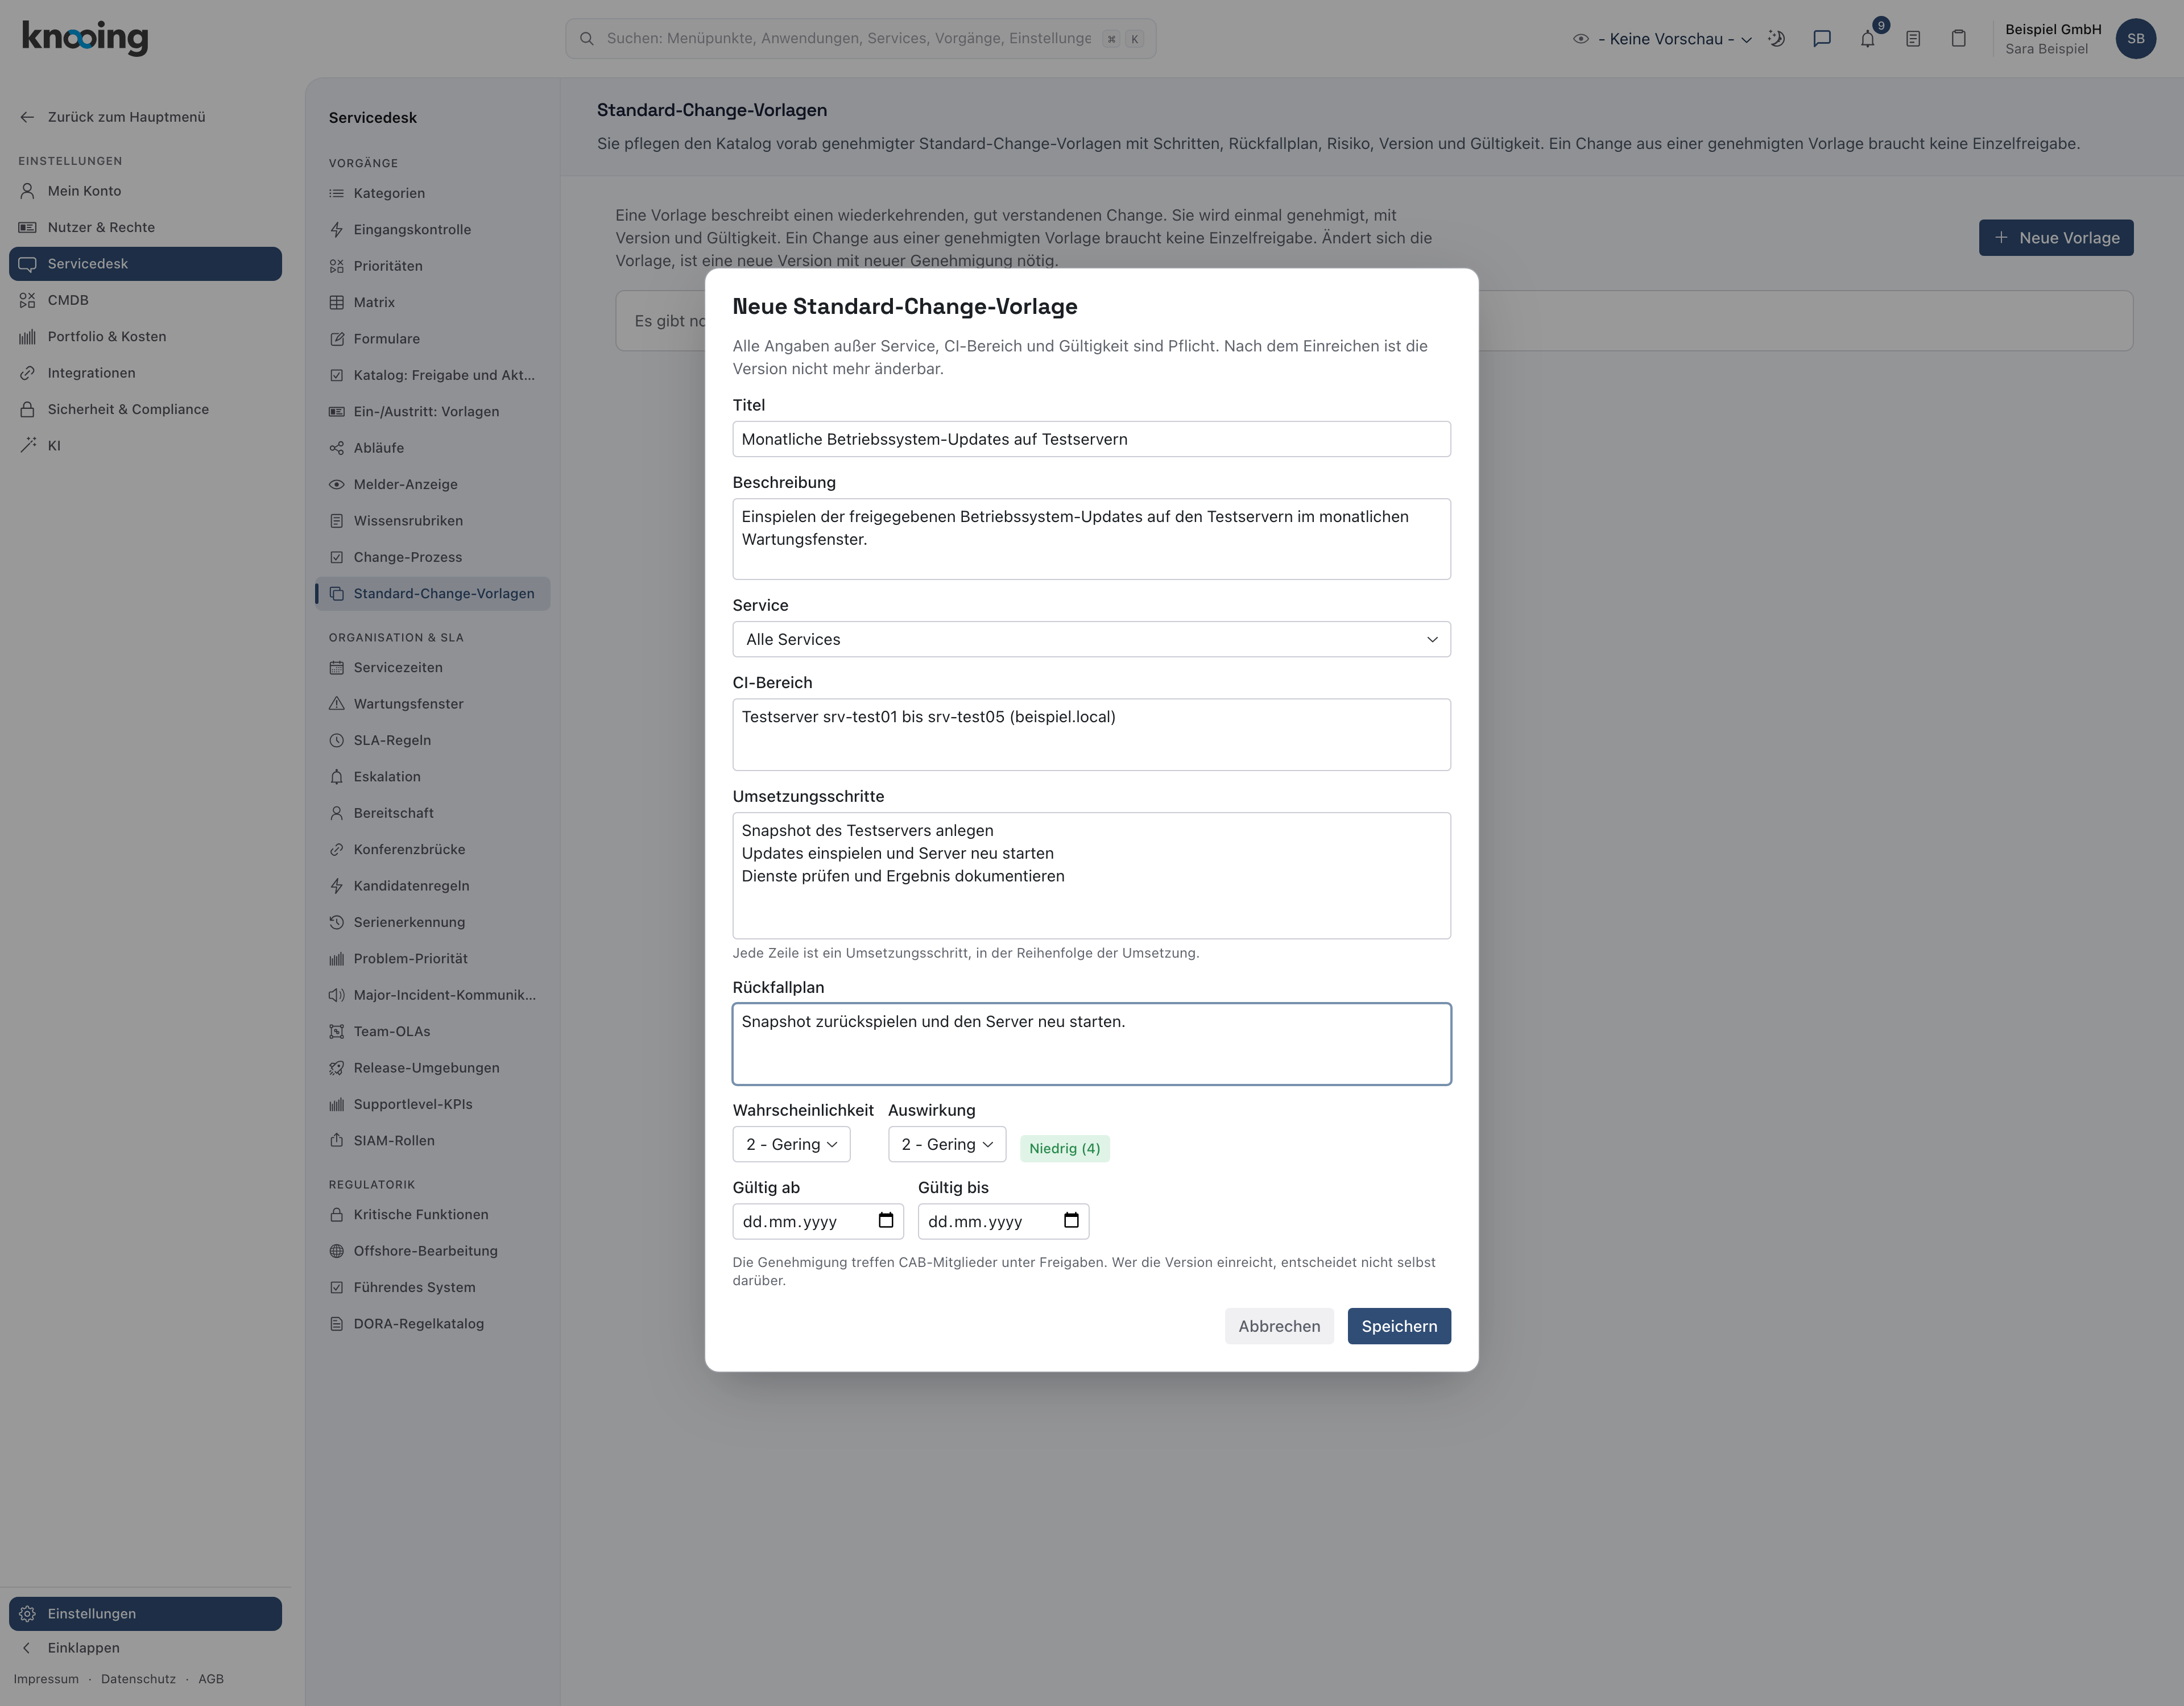
Task: Open the Datenschutz link
Action: 138,1679
